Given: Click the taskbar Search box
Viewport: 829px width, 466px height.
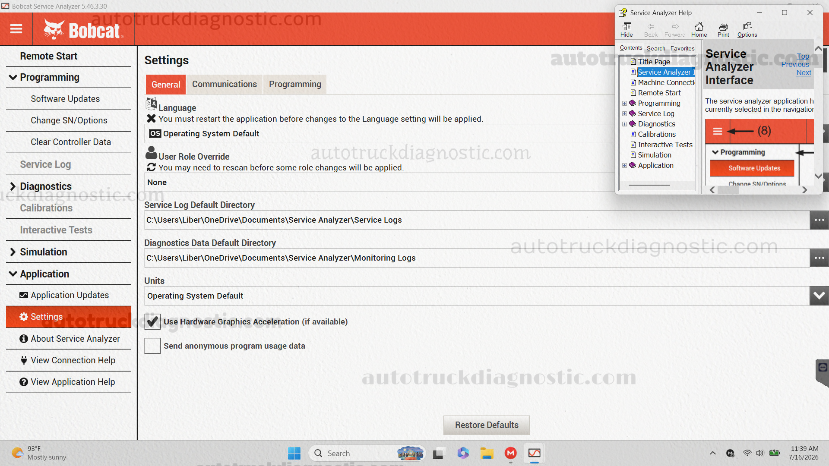Looking at the screenshot, I should pos(367,453).
